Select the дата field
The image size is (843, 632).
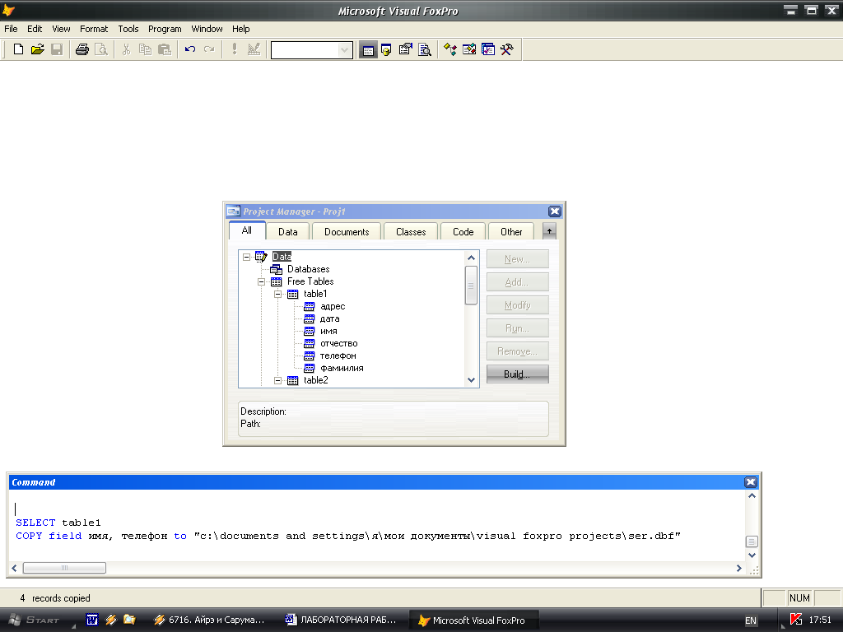(329, 318)
